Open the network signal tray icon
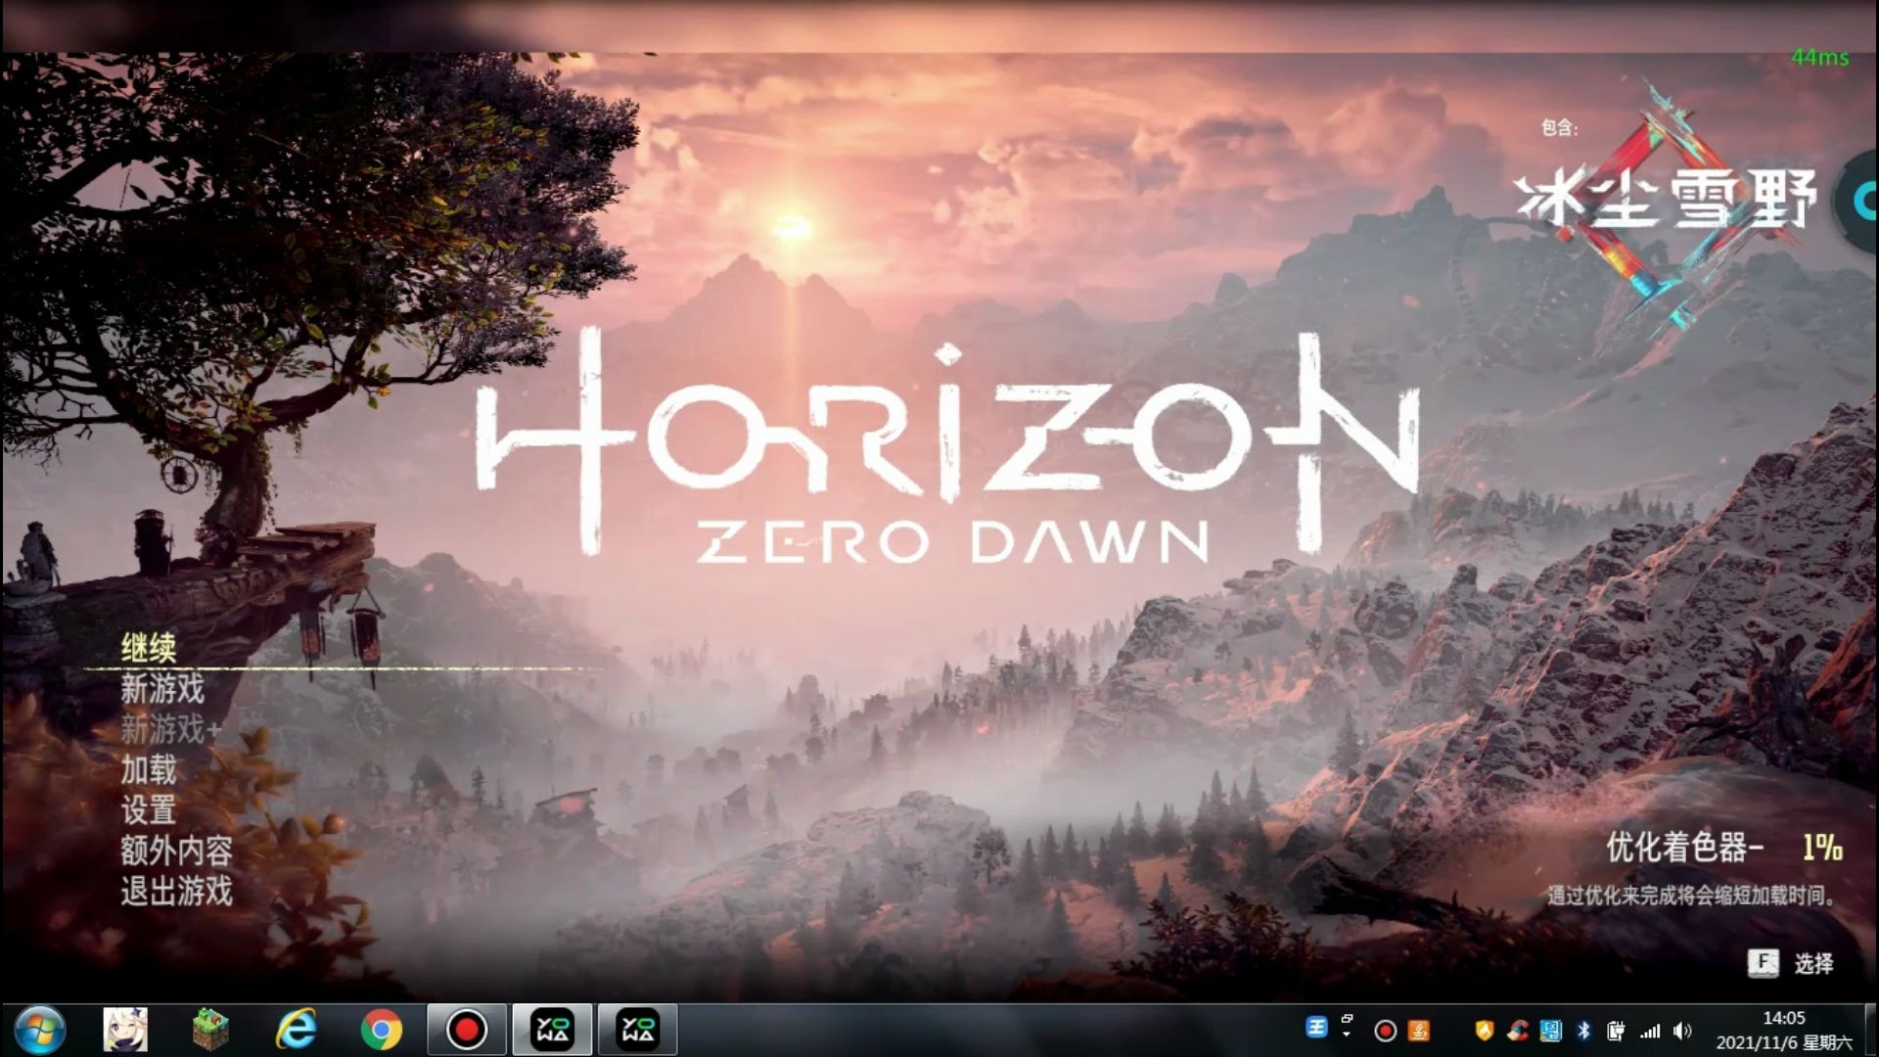1879x1057 pixels. pyautogui.click(x=1650, y=1031)
